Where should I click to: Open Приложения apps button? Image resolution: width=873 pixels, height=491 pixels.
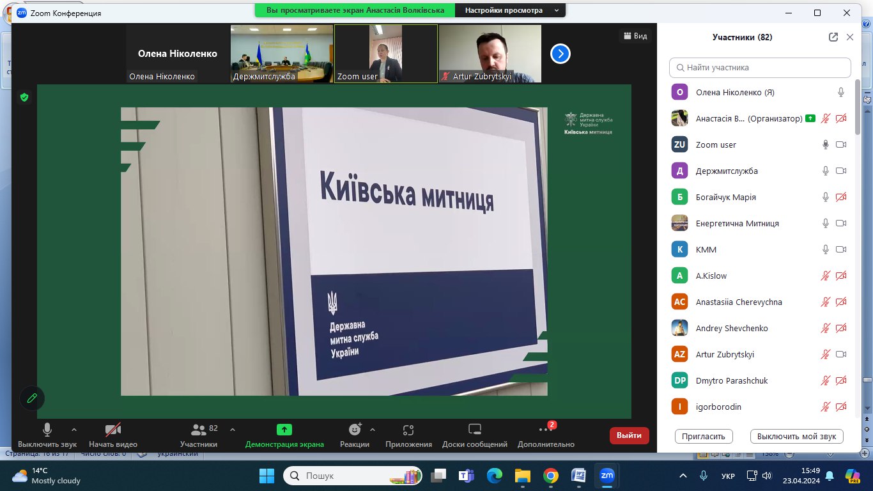tap(409, 435)
